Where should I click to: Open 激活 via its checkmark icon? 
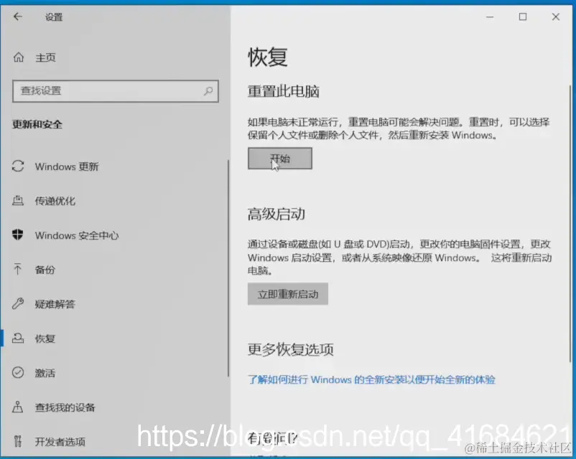coord(19,372)
